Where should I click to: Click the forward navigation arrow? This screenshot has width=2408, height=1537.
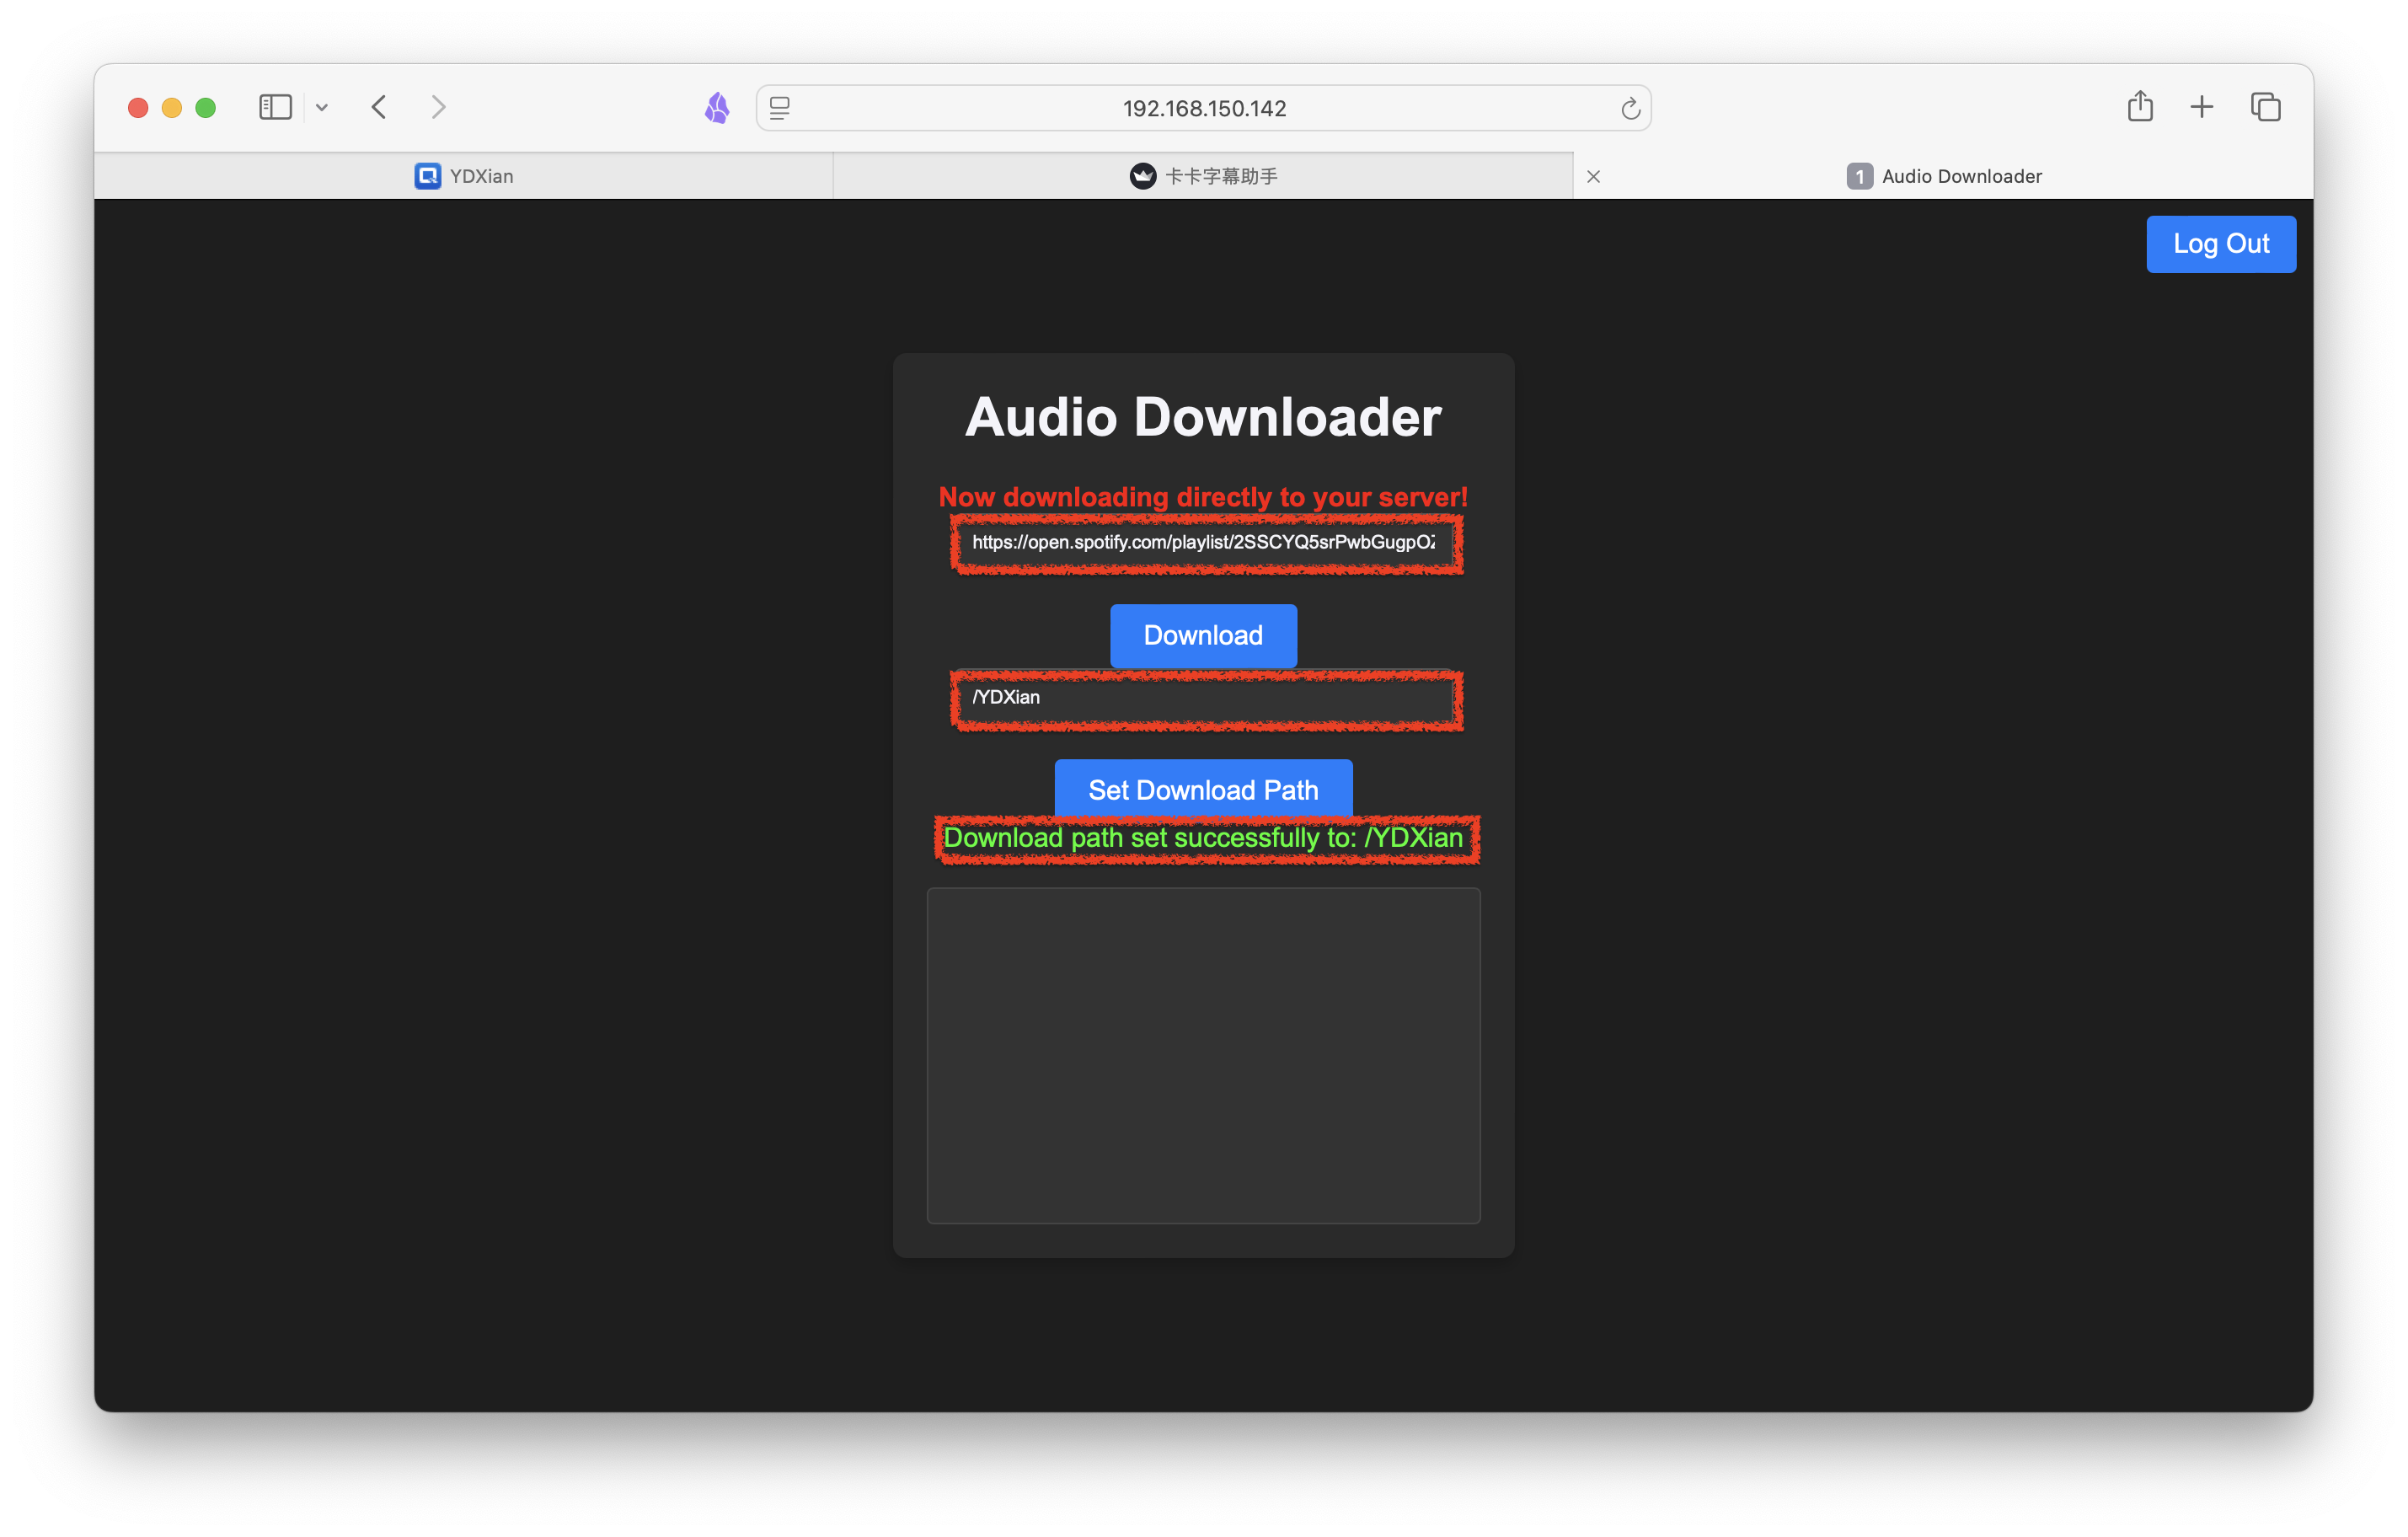tap(438, 107)
